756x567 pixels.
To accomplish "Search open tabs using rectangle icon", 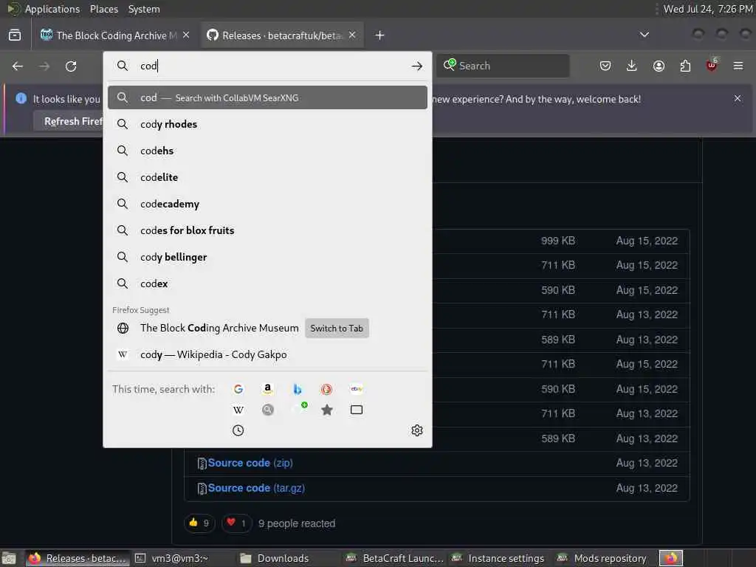I will point(357,410).
